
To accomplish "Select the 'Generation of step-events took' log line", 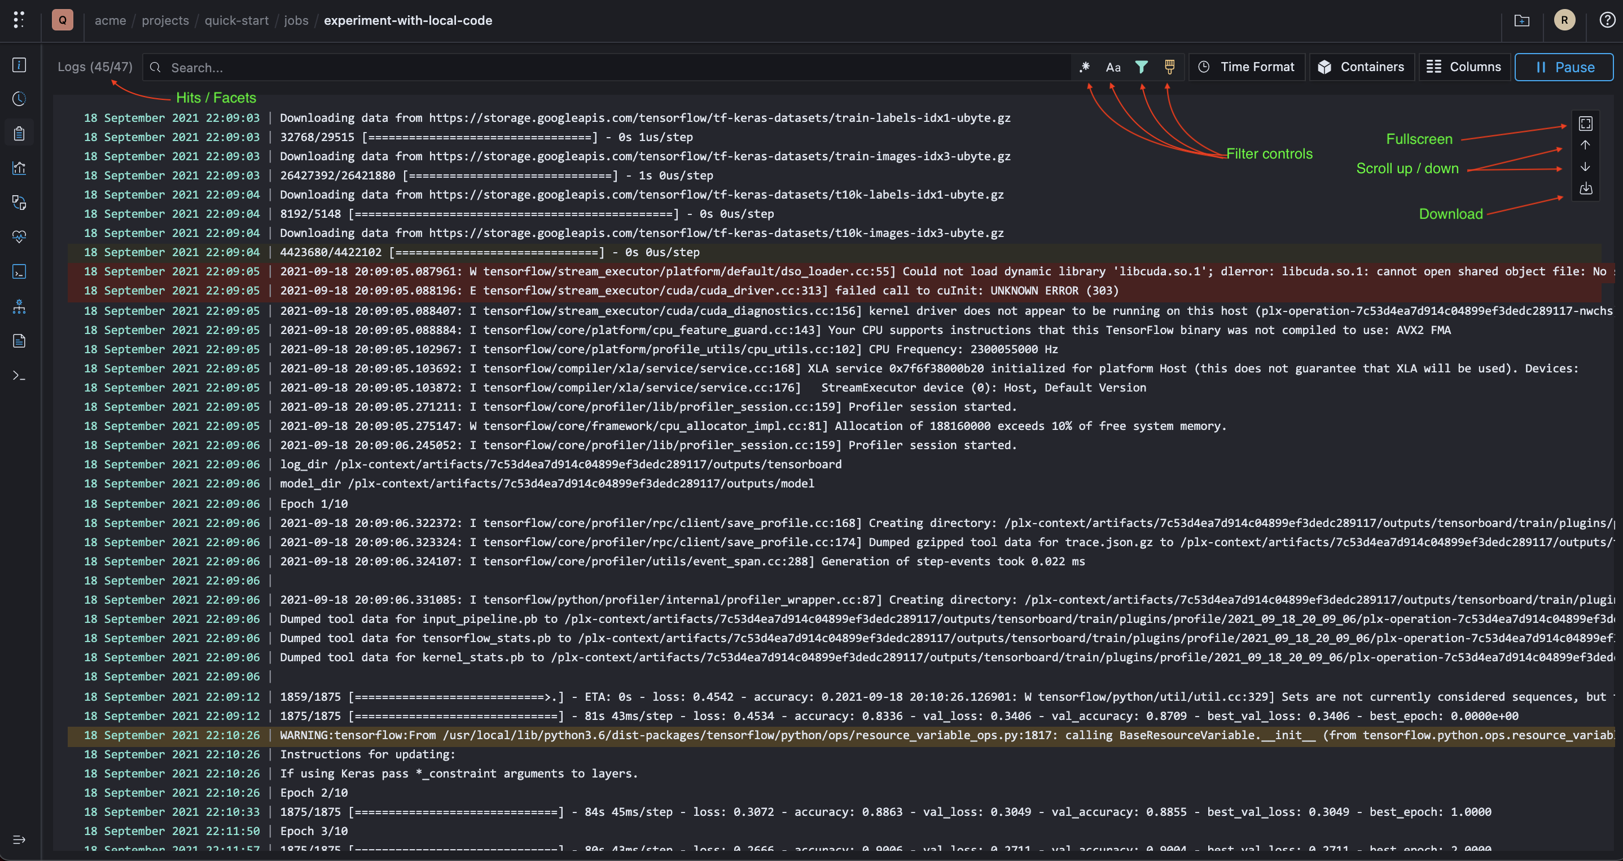I will [x=835, y=561].
